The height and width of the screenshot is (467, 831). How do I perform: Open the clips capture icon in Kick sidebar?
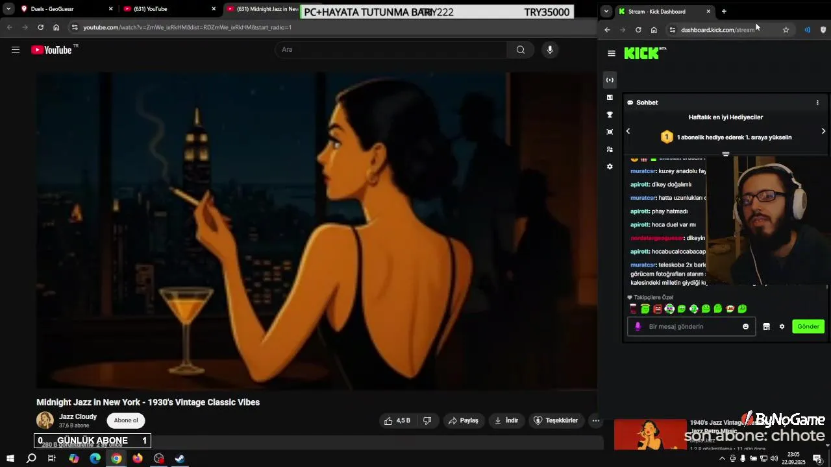610,132
